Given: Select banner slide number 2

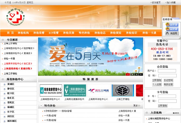Looking at the screenshot, I should [132, 74].
